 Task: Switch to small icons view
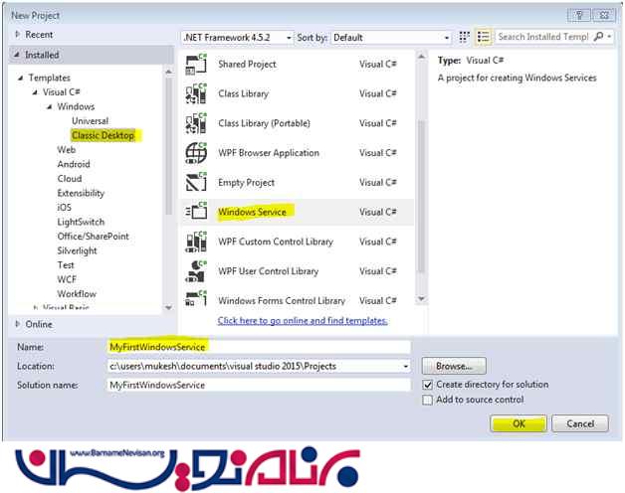(x=465, y=37)
